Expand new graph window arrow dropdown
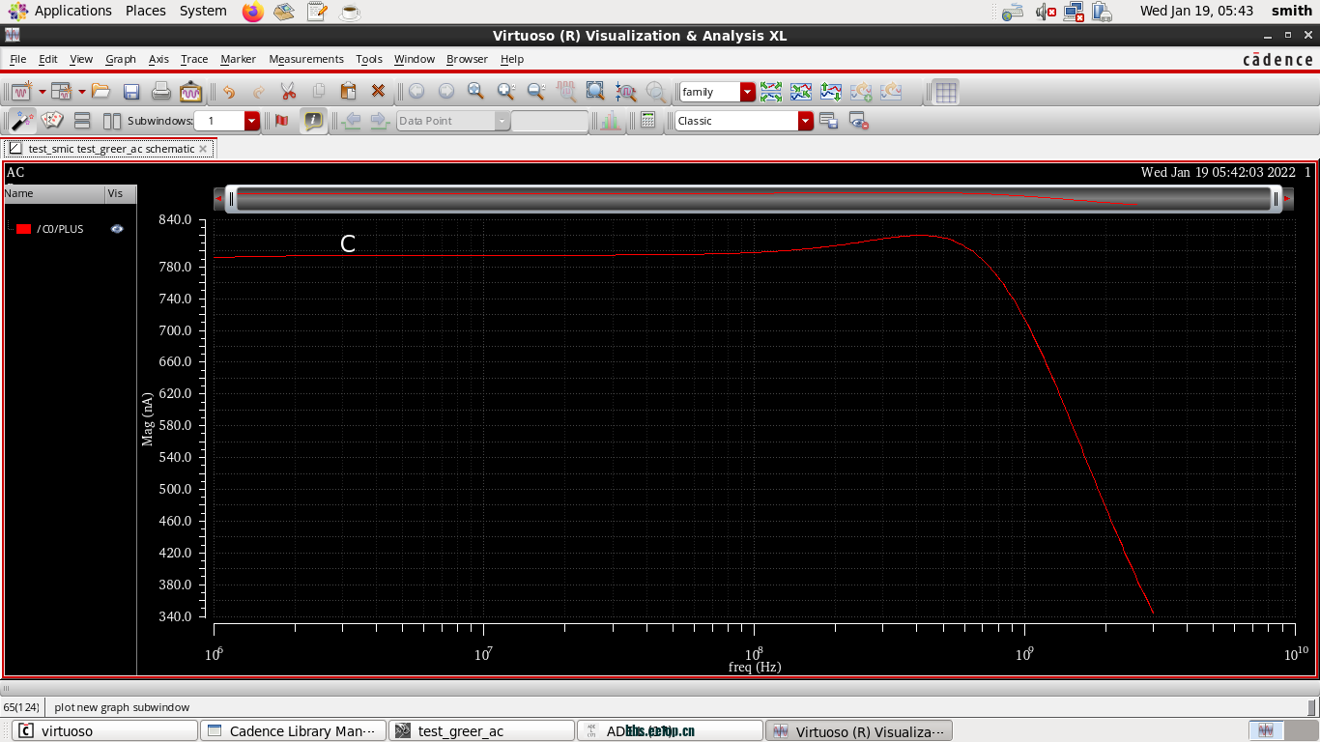The image size is (1320, 742). (43, 92)
